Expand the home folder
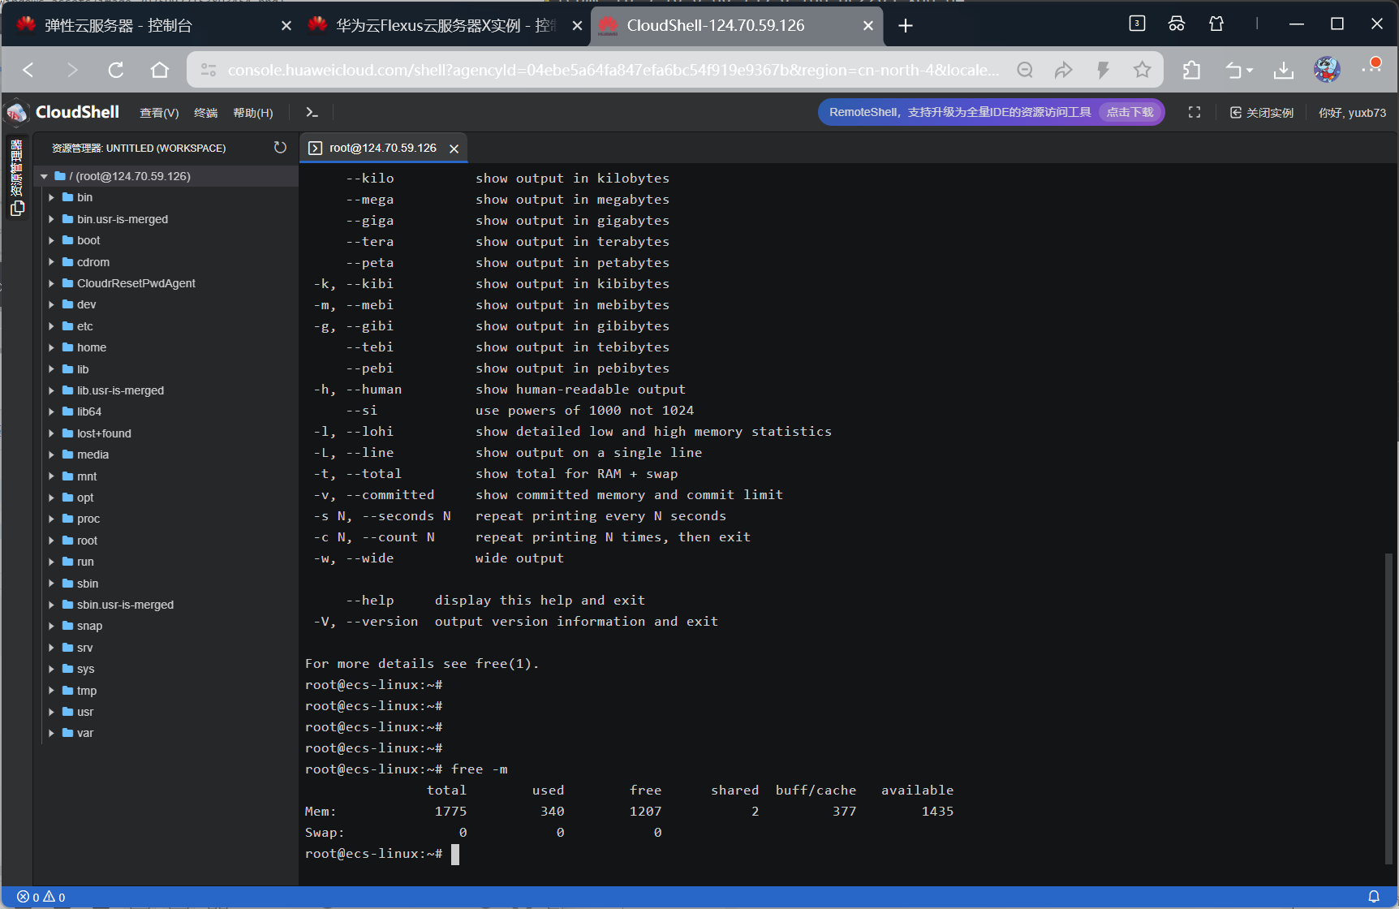Image resolution: width=1399 pixels, height=909 pixels. pos(51,347)
